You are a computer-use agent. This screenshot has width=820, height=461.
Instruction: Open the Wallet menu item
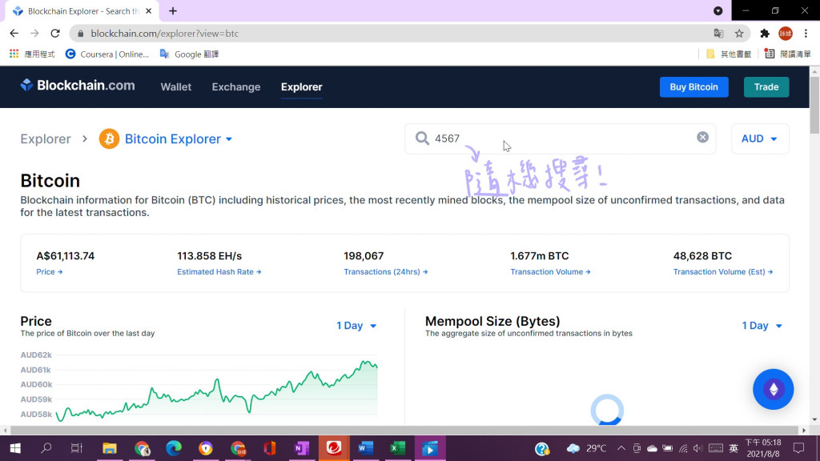(x=175, y=87)
